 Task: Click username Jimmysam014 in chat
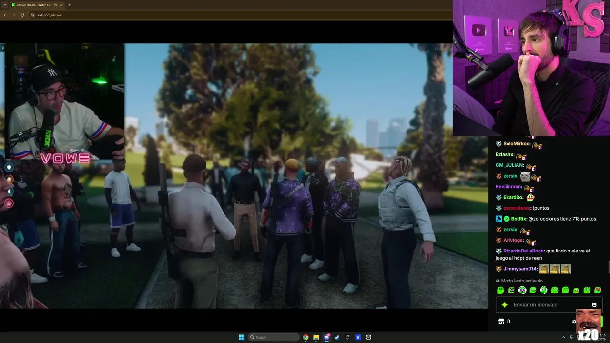[x=520, y=269]
